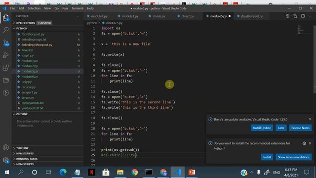Install recommended Python extensions

[267, 157]
